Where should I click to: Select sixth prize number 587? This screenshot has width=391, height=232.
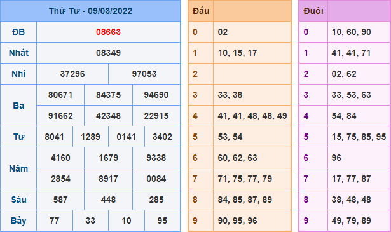60,200
